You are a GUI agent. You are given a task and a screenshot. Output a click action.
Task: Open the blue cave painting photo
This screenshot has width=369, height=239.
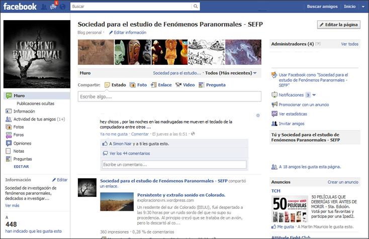243,52
